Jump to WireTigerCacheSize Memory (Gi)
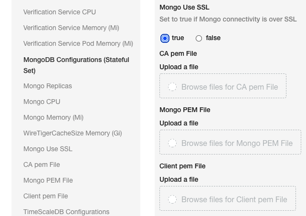The height and width of the screenshot is (216, 306). [x=73, y=134]
